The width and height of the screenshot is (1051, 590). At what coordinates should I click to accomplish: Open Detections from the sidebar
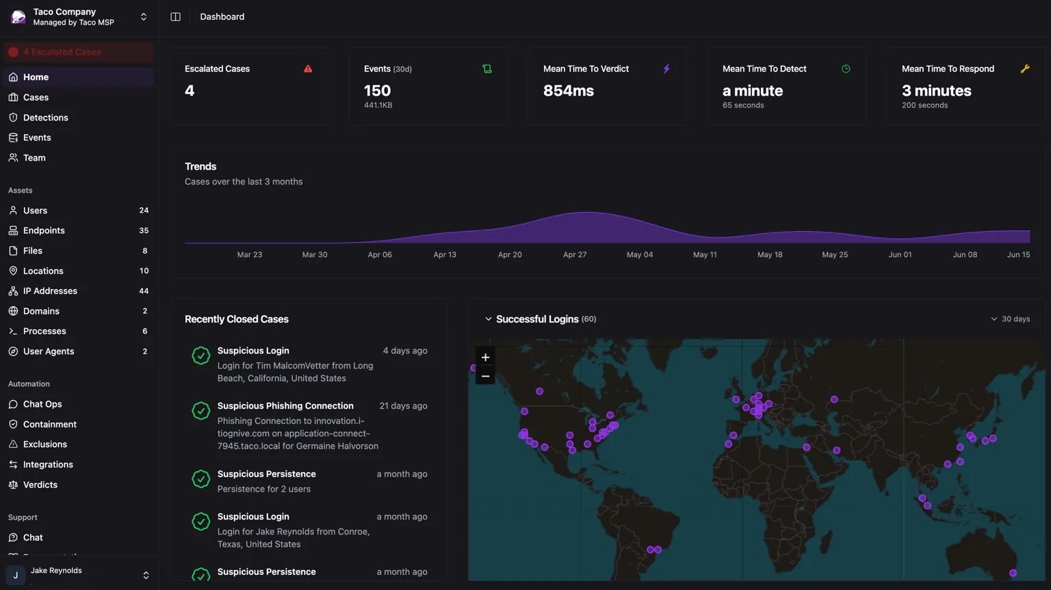(x=45, y=117)
